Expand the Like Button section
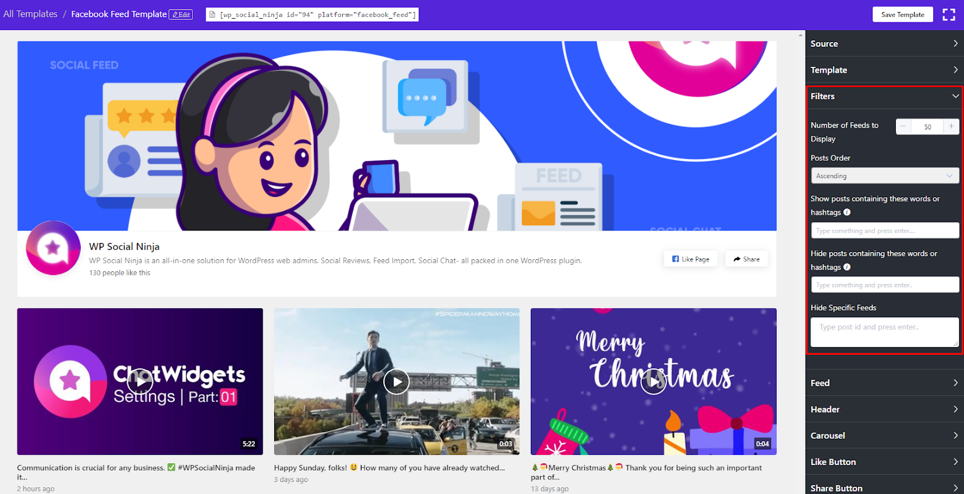This screenshot has width=964, height=494. click(884, 462)
